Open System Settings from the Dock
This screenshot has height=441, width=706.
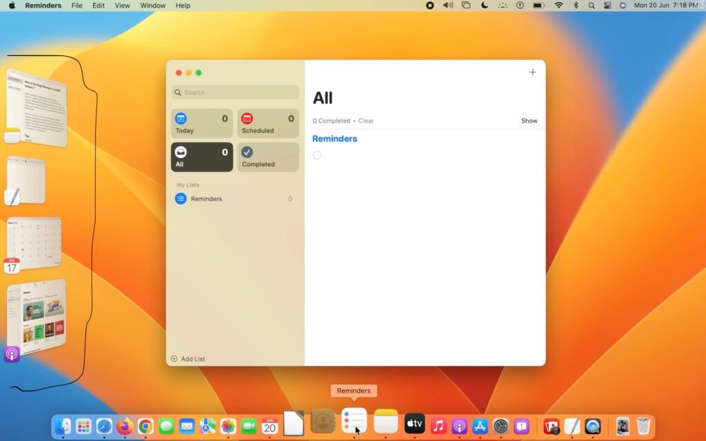501,426
